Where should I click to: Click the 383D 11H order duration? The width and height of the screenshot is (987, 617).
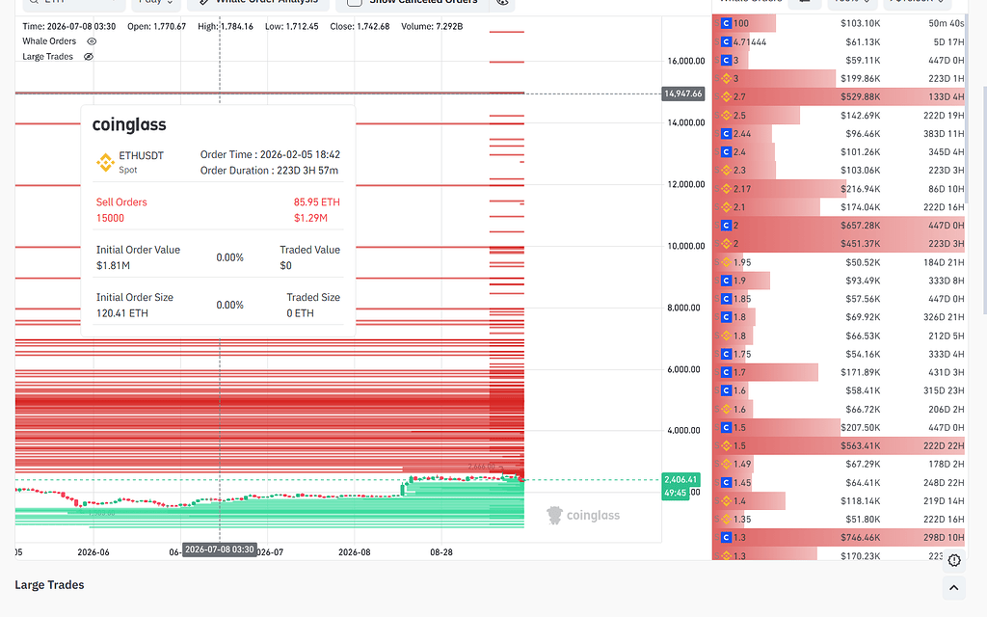tap(944, 133)
